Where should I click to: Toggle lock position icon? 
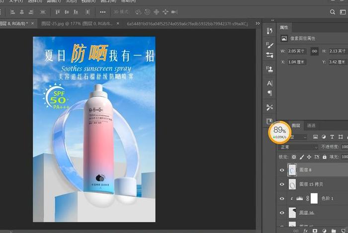pos(309,157)
